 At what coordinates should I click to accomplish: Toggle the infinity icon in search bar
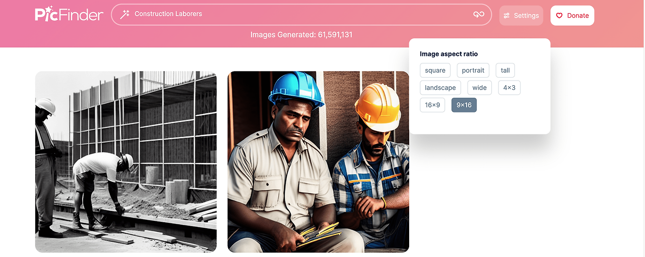[x=478, y=15]
